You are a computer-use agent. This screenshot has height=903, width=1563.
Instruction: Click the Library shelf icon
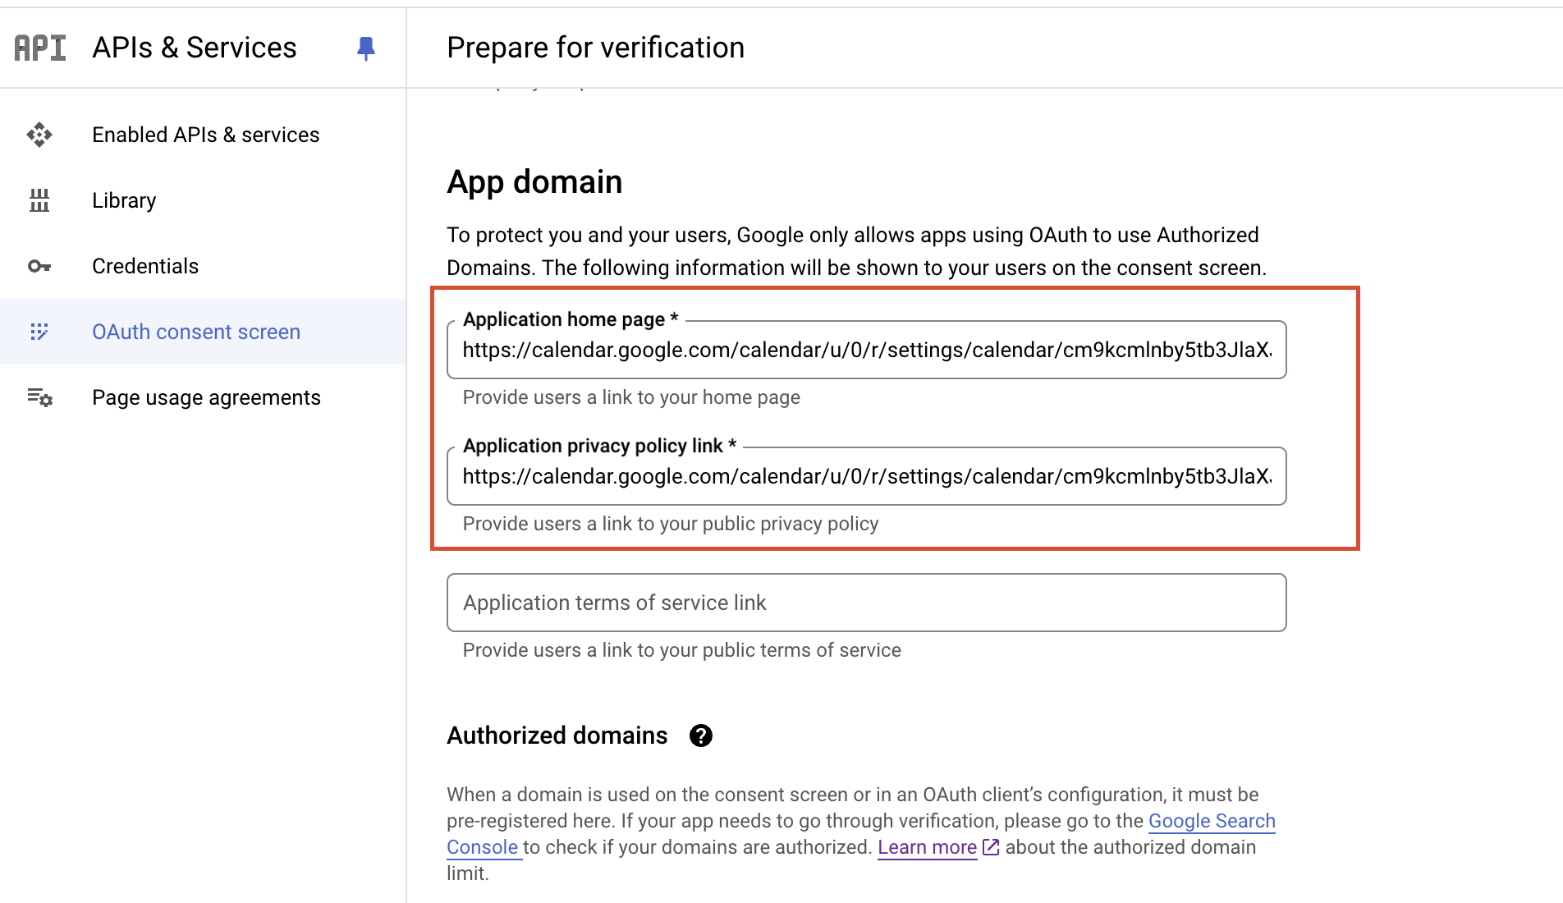(x=39, y=200)
